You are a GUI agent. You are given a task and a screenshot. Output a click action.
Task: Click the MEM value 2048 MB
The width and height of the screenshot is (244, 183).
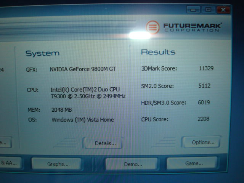tap(62, 110)
